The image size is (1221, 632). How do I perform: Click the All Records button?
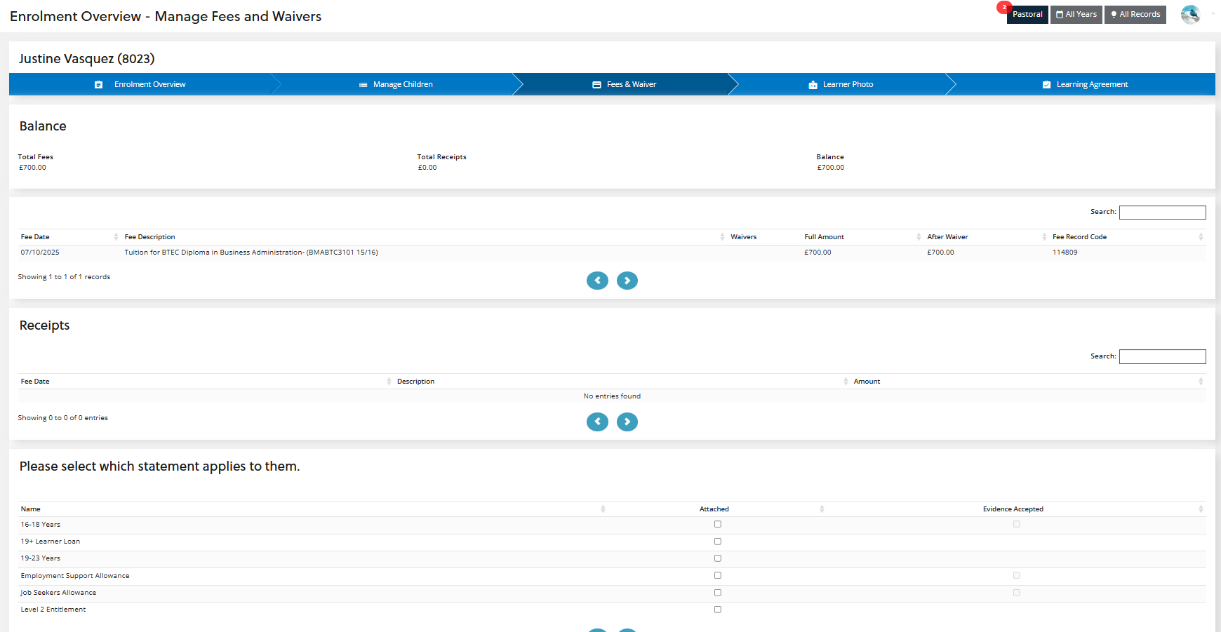(1135, 15)
